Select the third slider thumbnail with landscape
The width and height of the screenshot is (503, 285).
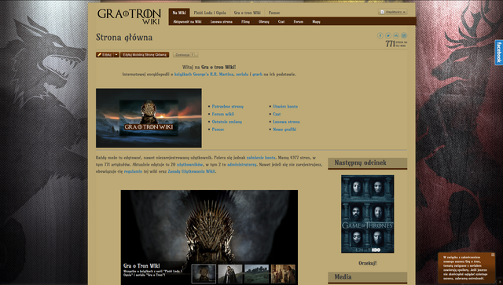pos(257,274)
